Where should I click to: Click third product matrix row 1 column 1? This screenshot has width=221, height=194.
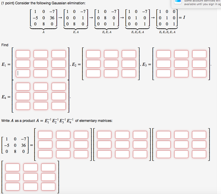[x=163, y=135]
